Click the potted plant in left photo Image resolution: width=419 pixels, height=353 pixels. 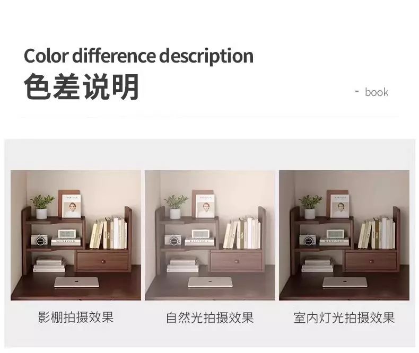42,206
